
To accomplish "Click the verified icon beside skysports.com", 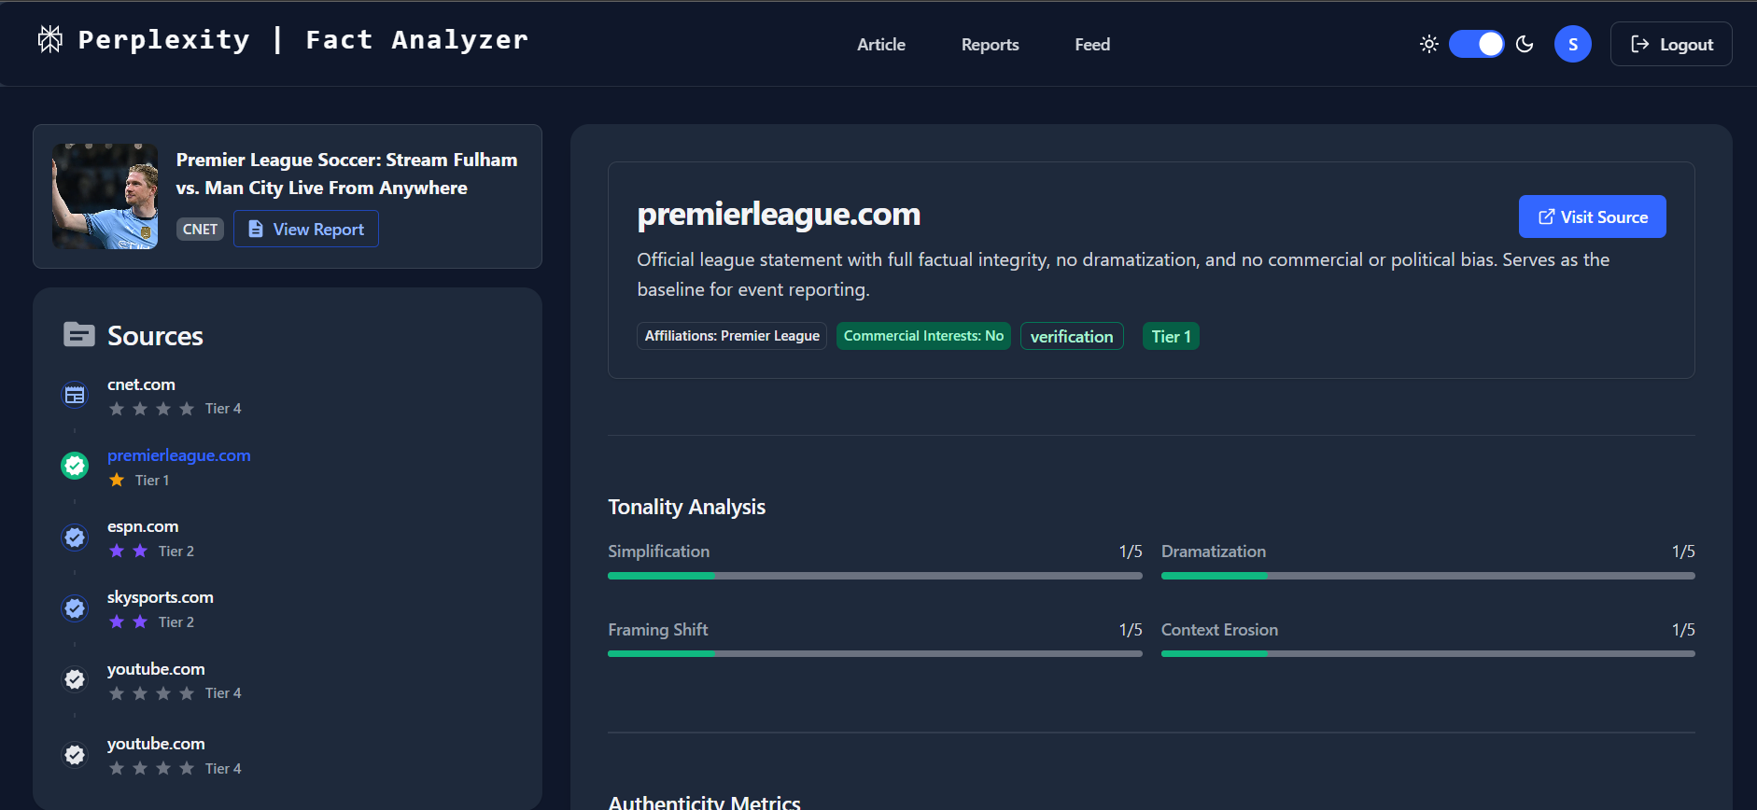I will 75,607.
